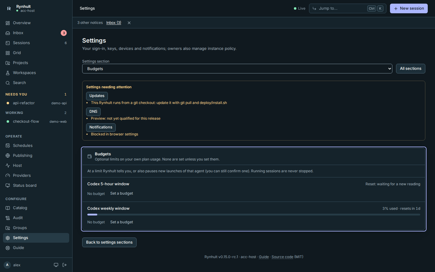Viewport: 435px width, 272px height.
Task: Focus the Jump to... search field
Action: click(347, 8)
